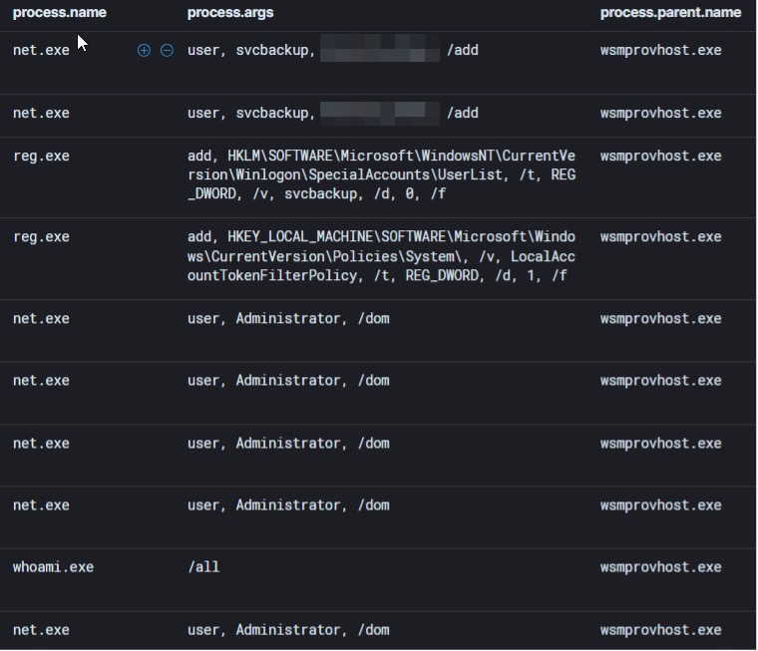Click the process.parent.name column header
The image size is (758, 651).
[x=670, y=13]
